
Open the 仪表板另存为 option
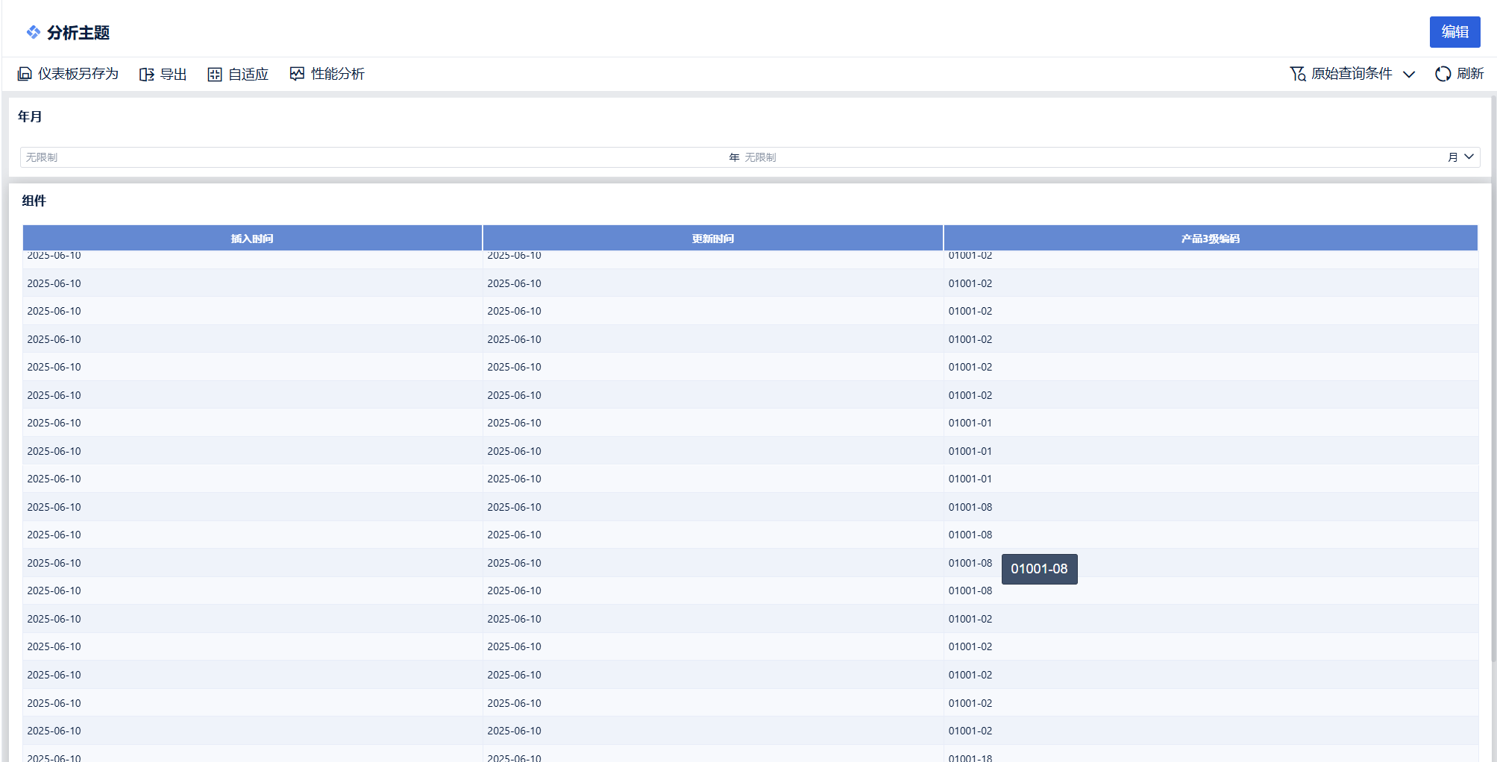pos(78,74)
